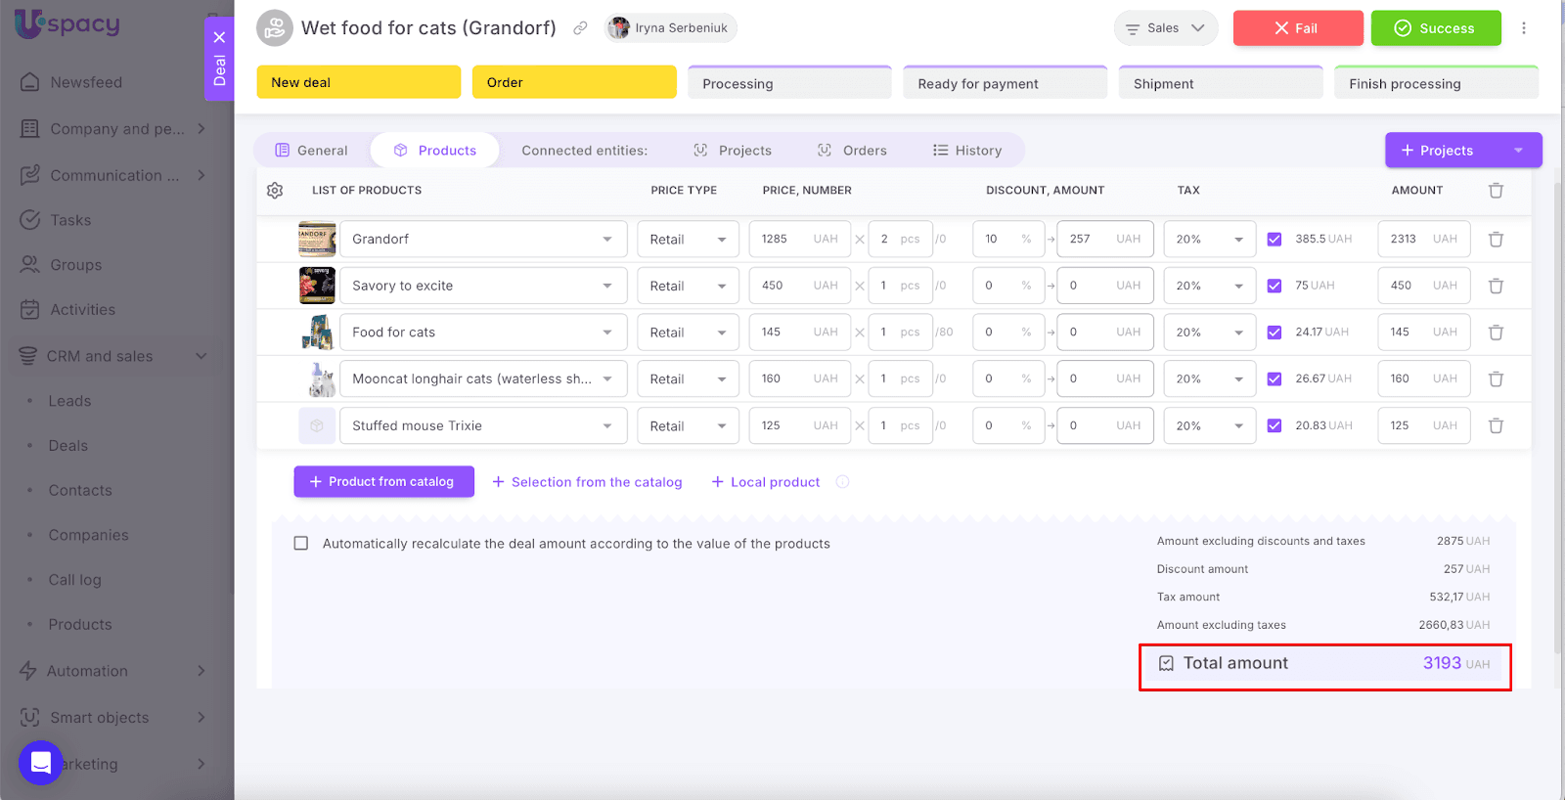The image size is (1565, 800).
Task: Click the info icon next to Local product
Action: coord(842,482)
